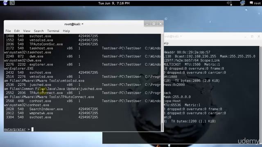This screenshot has width=262, height=147.
Task: Click the SearchIndexer.exe process name
Action: click(x=46, y=109)
